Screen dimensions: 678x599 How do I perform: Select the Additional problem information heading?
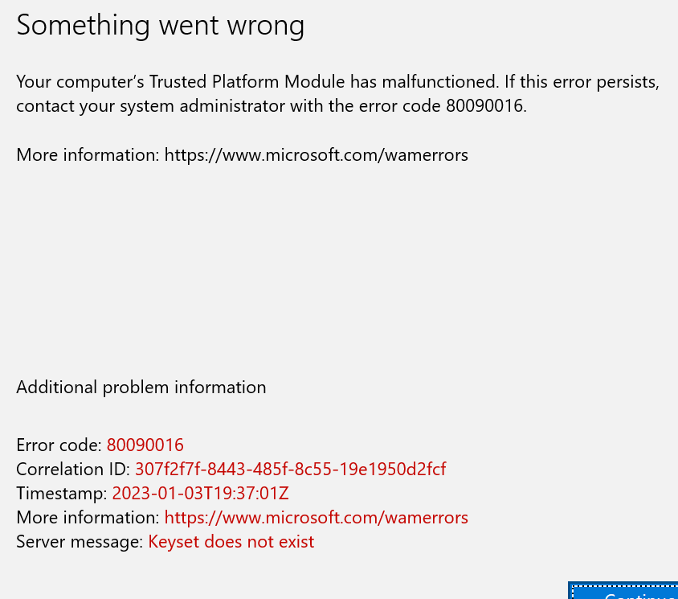point(141,387)
